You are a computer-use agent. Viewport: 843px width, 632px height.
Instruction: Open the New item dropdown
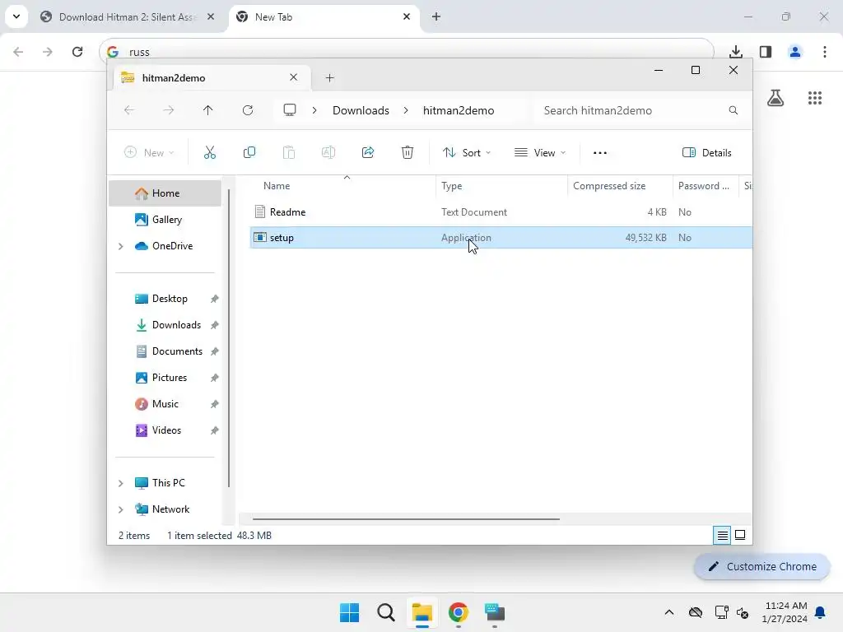pyautogui.click(x=149, y=152)
